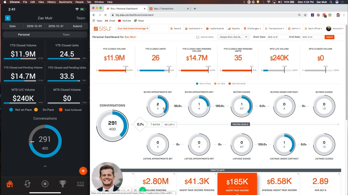Tap Submit in the phone app date bar
Viewport: 348px width, 195px height.
77,26
